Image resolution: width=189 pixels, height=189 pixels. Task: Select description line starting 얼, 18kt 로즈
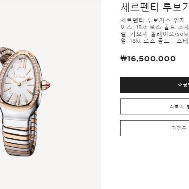(155, 41)
